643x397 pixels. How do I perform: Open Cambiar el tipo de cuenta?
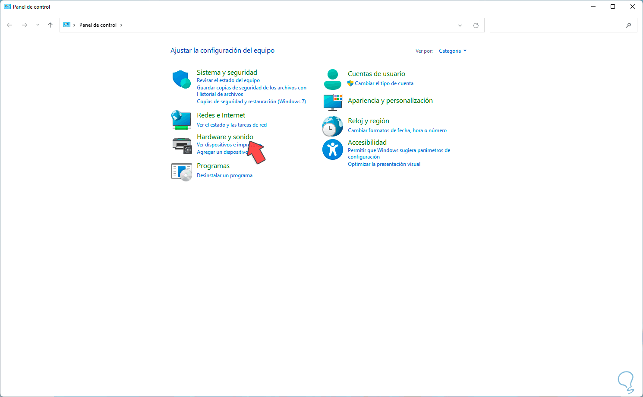pyautogui.click(x=384, y=83)
